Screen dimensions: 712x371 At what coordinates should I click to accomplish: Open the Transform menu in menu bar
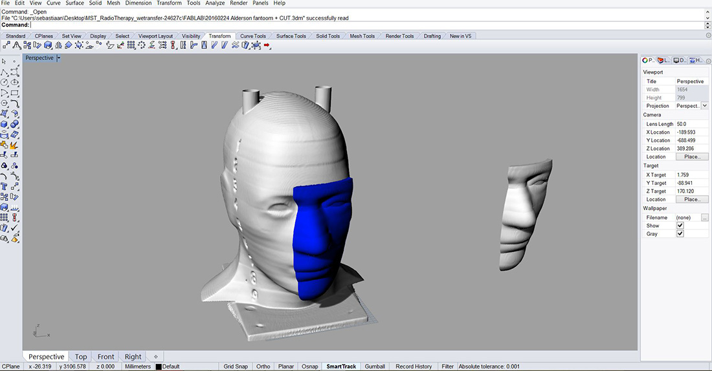(169, 3)
